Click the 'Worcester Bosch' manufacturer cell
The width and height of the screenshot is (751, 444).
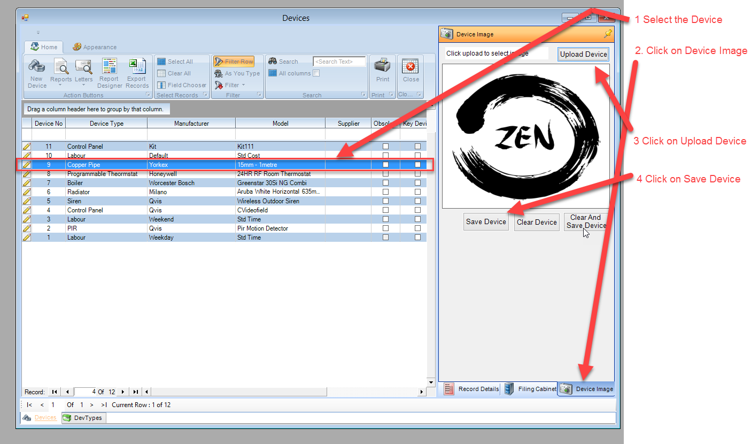[191, 183]
